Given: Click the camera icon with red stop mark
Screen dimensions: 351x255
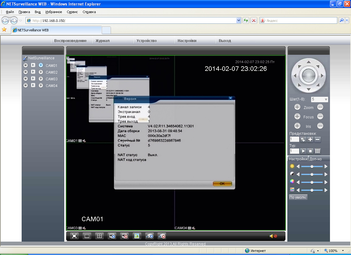Looking at the screenshot, I should 161,236.
